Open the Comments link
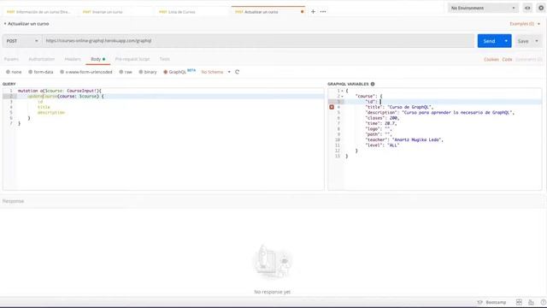Viewport: 547px width, 308px height. coord(528,59)
